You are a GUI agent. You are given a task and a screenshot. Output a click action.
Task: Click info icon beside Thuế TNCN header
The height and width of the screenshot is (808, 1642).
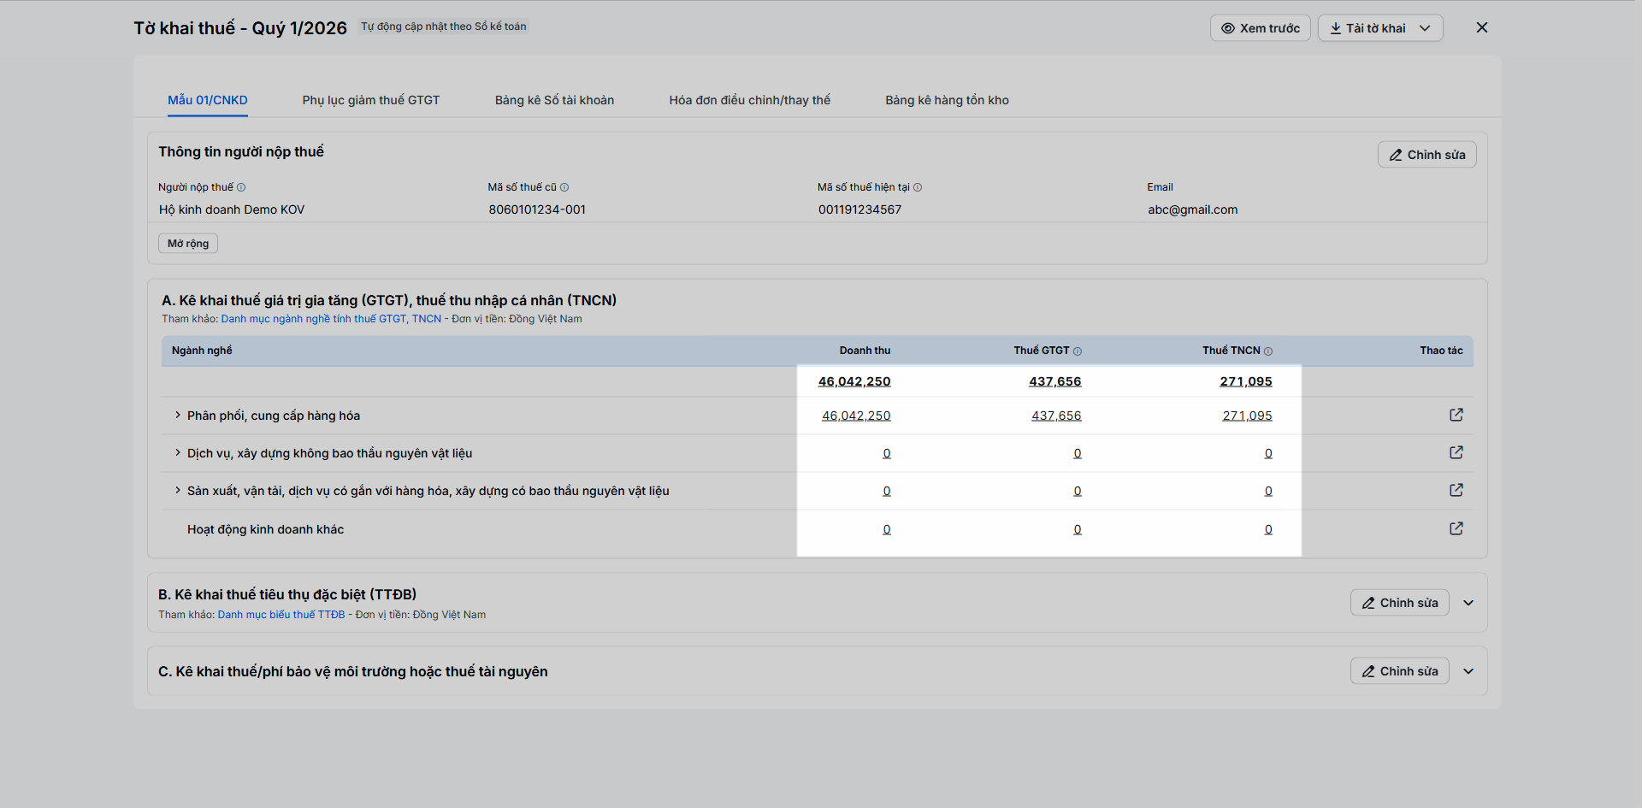pyautogui.click(x=1268, y=351)
